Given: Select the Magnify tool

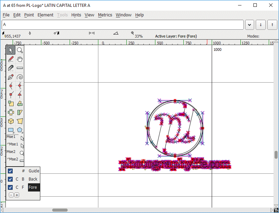Looking at the screenshot, I should 20,50.
